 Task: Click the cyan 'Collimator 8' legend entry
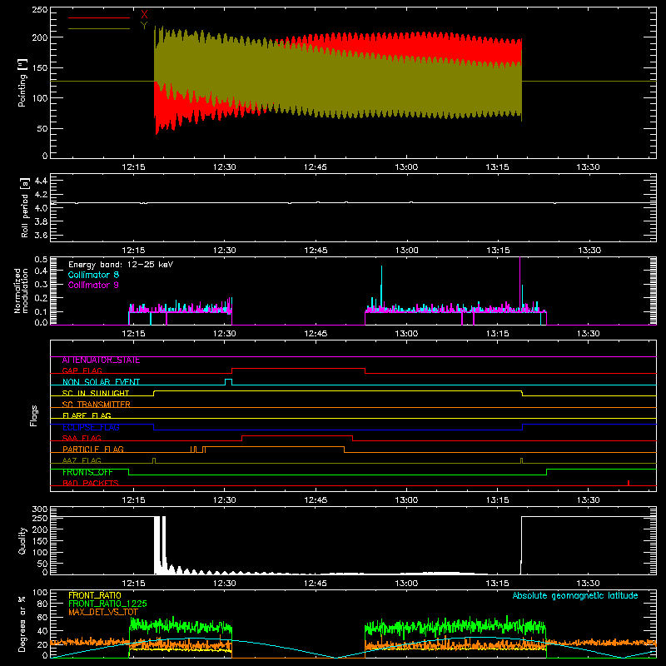pyautogui.click(x=93, y=275)
